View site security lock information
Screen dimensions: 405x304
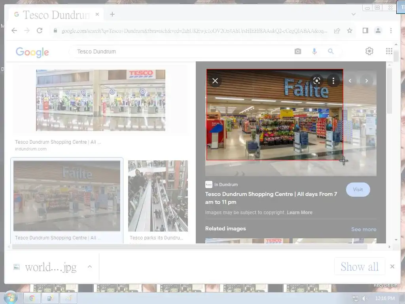(x=55, y=30)
